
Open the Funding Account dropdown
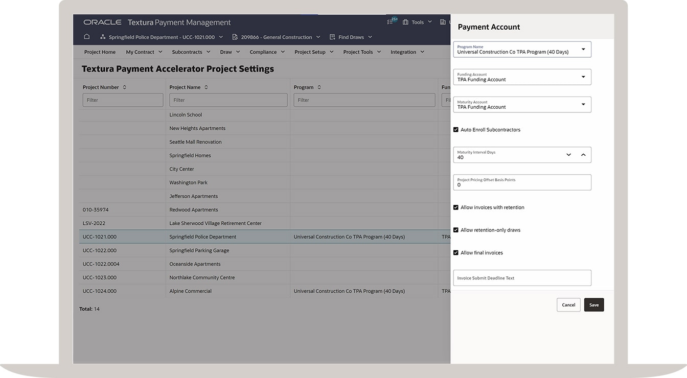pyautogui.click(x=583, y=77)
